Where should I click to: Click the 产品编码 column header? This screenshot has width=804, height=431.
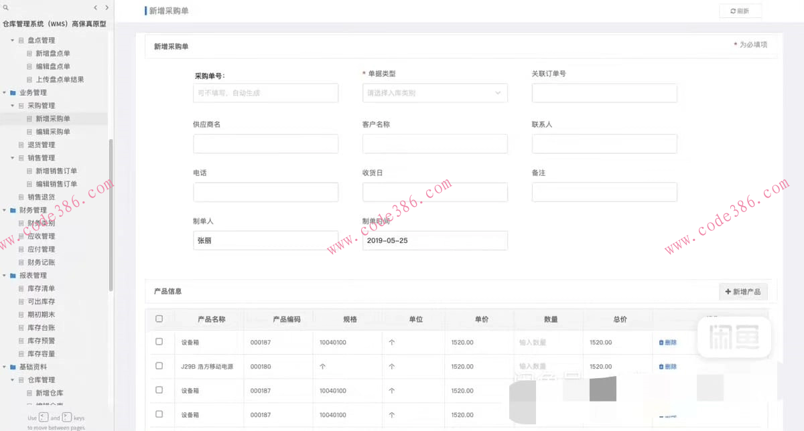(x=287, y=319)
